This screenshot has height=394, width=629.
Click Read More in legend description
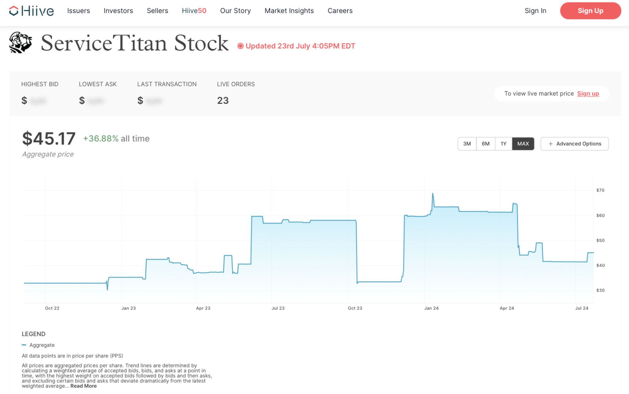(x=83, y=386)
